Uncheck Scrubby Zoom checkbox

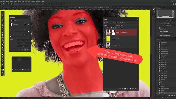(37, 4)
